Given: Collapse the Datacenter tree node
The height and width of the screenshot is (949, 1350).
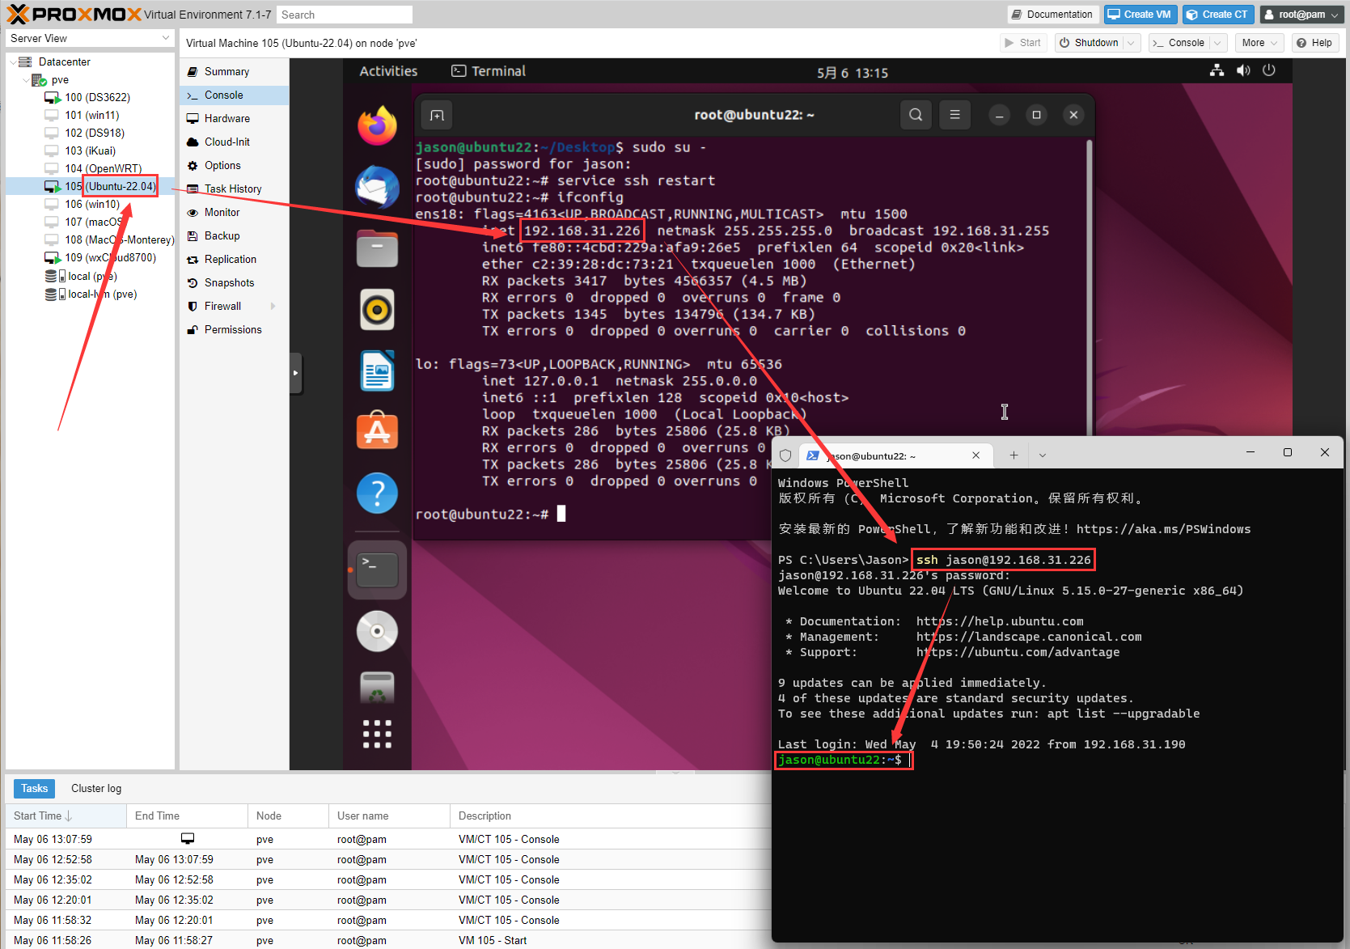Looking at the screenshot, I should [13, 62].
